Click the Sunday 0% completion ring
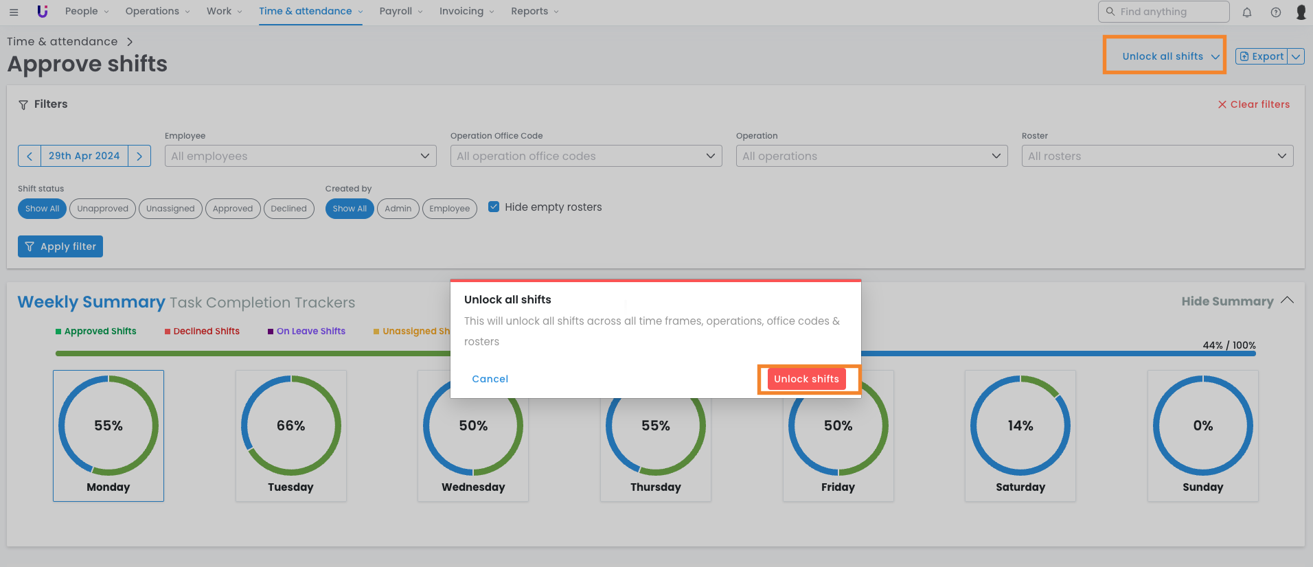1313x567 pixels. (1202, 426)
